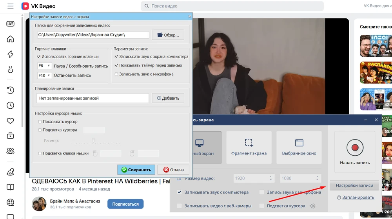Click the Запланировать link

click(358, 197)
